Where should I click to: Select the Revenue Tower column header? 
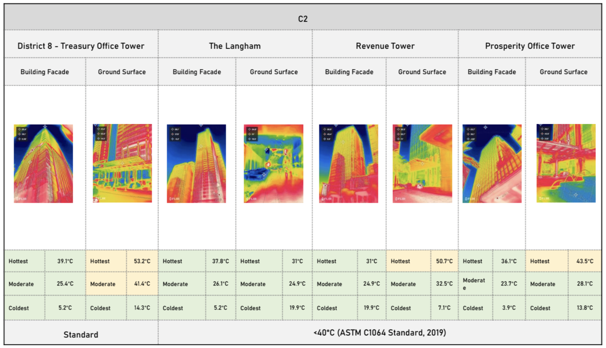385,46
